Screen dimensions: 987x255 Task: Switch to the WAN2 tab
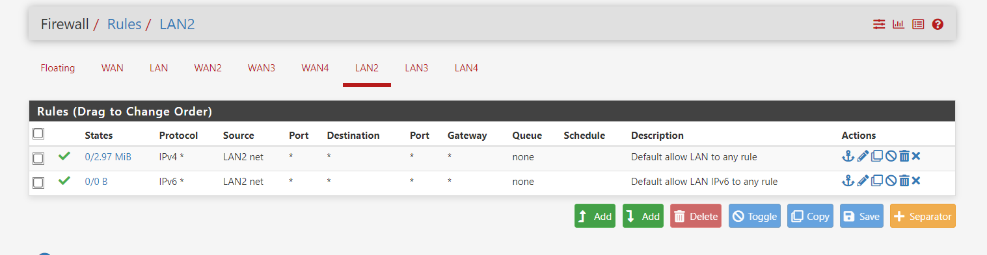coord(208,67)
